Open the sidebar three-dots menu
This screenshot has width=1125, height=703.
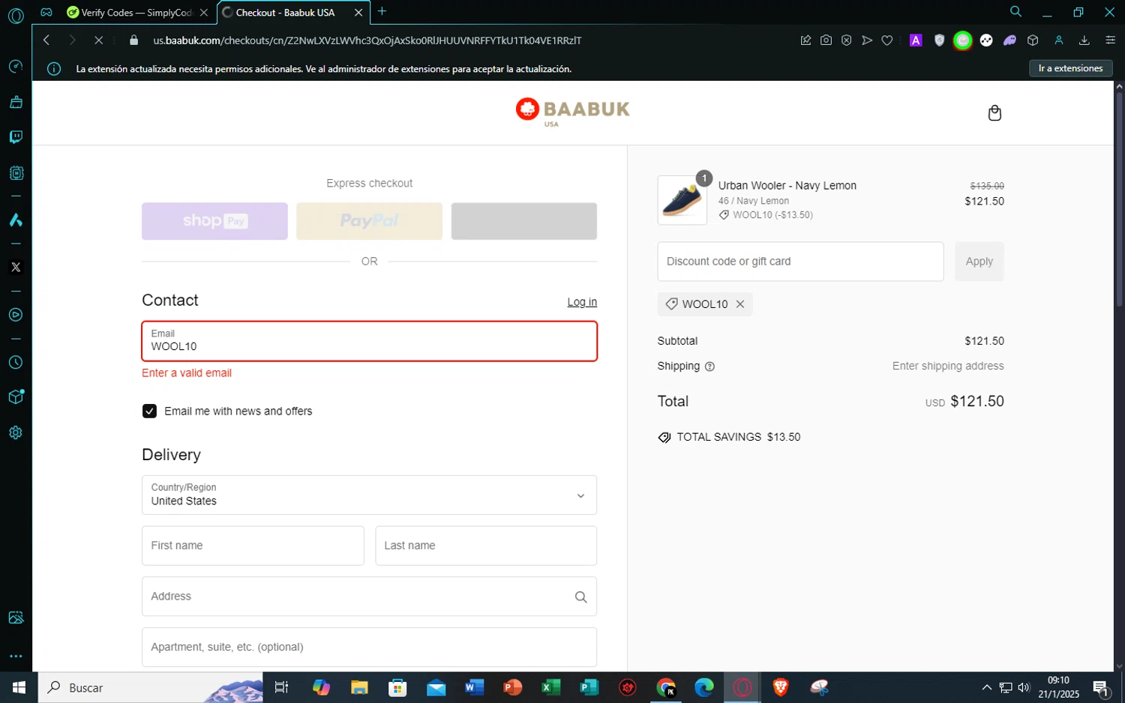pyautogui.click(x=16, y=657)
